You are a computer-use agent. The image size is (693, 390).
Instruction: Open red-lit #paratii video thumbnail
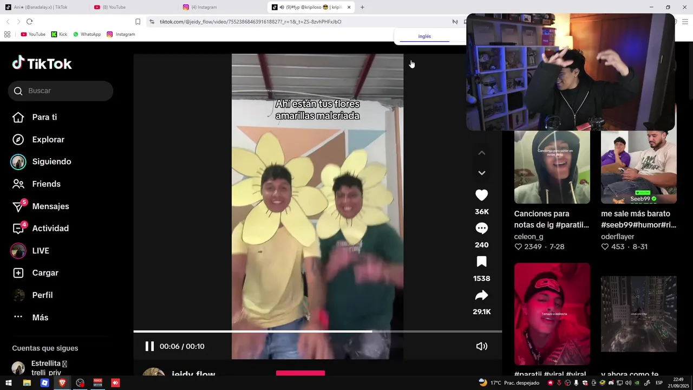tap(552, 314)
